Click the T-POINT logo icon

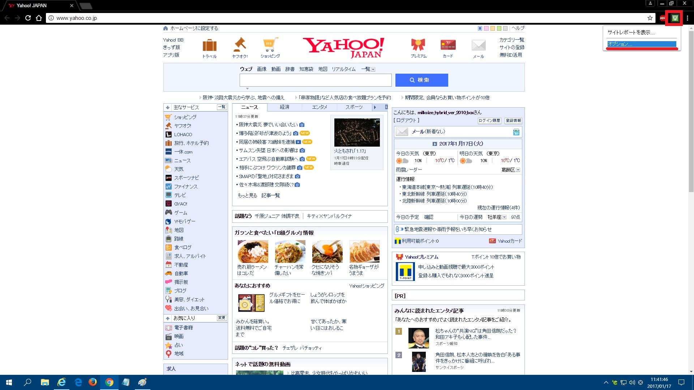pyautogui.click(x=405, y=271)
